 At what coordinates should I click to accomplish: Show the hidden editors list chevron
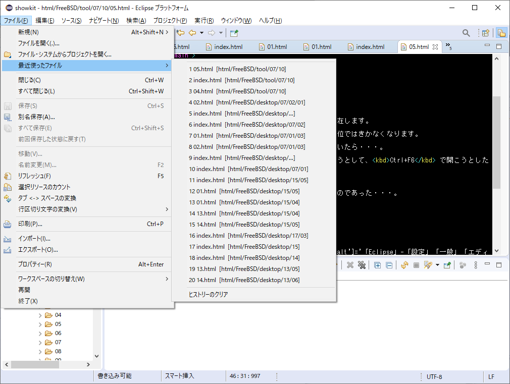coord(448,46)
